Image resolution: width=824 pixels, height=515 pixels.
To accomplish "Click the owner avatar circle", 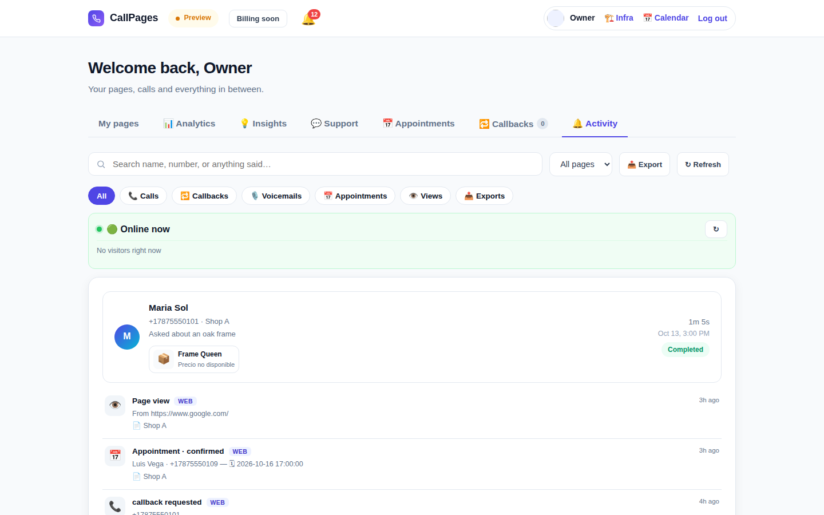I will coord(556,18).
